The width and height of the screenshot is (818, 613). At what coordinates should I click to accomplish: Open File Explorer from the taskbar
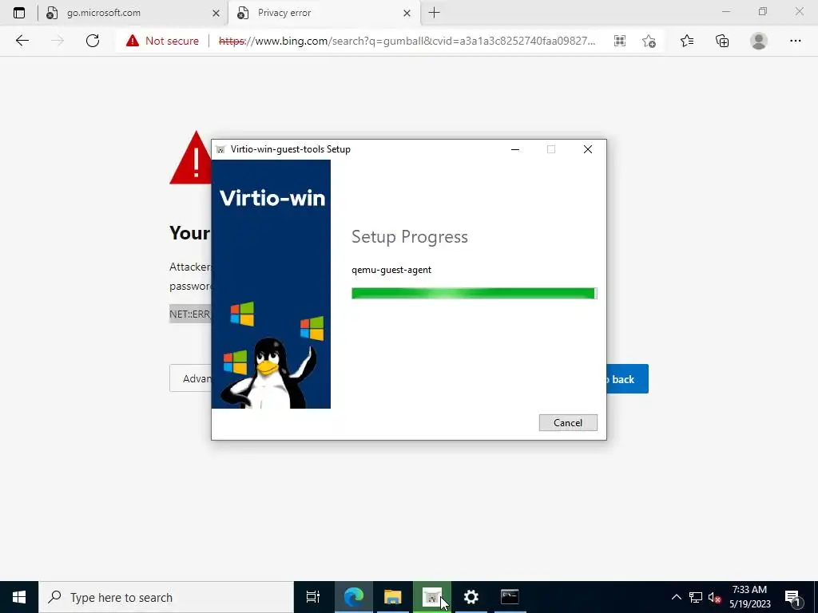point(393,597)
